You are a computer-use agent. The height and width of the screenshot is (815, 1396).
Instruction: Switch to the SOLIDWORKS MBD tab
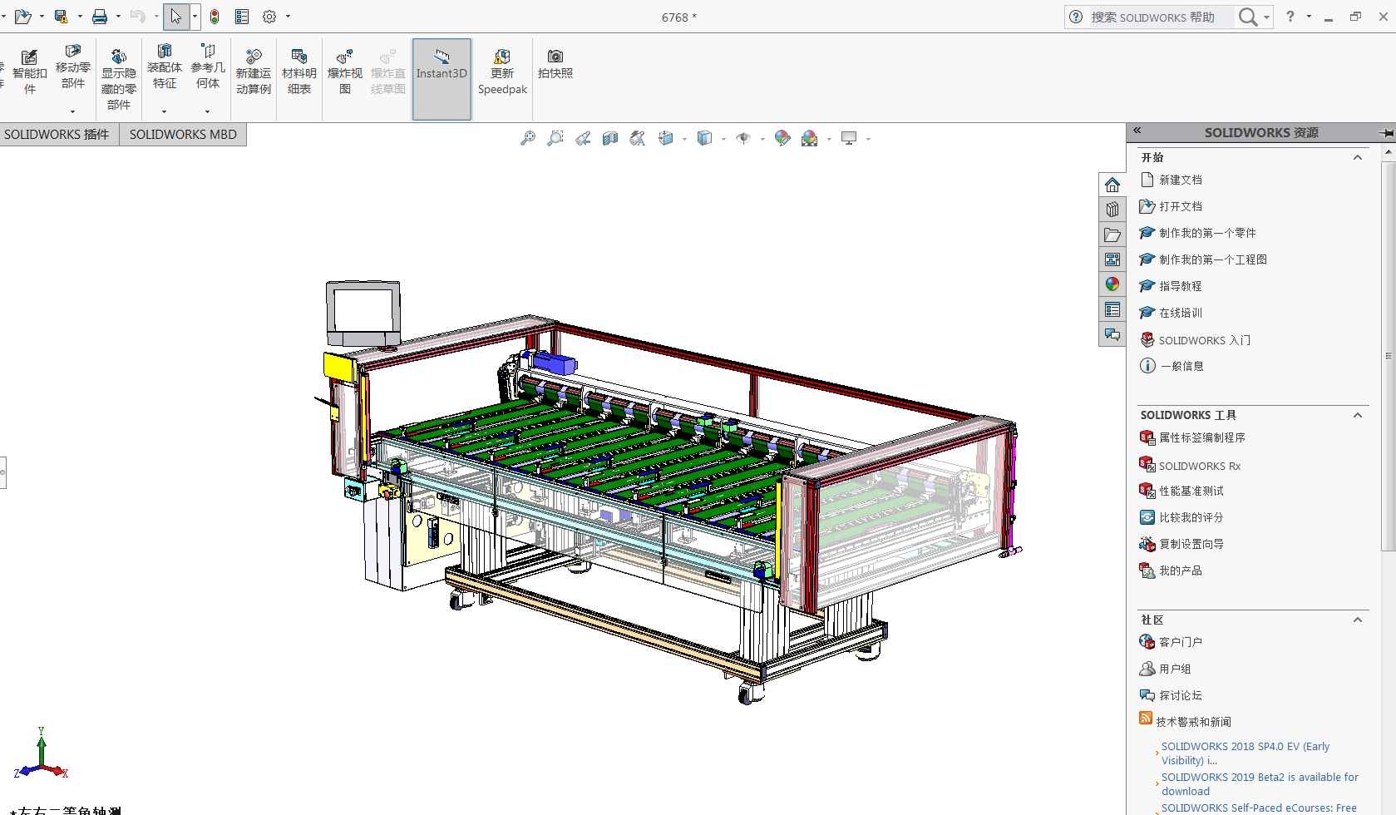pyautogui.click(x=183, y=135)
